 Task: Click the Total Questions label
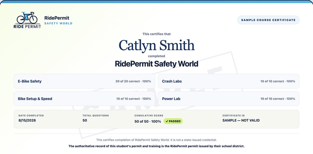[x=96, y=116]
